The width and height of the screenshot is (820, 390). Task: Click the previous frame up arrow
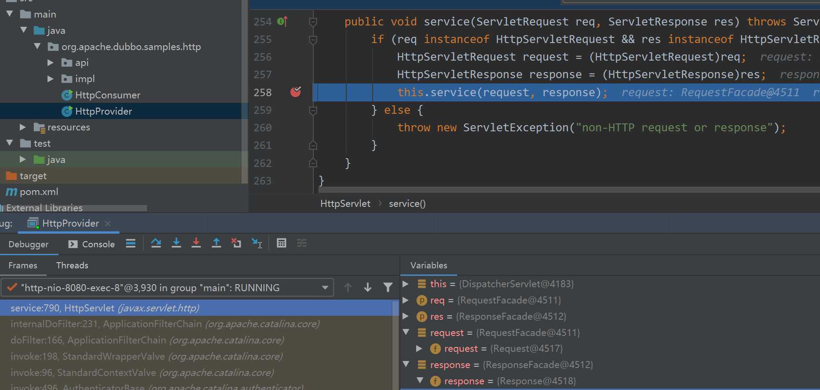click(x=348, y=288)
